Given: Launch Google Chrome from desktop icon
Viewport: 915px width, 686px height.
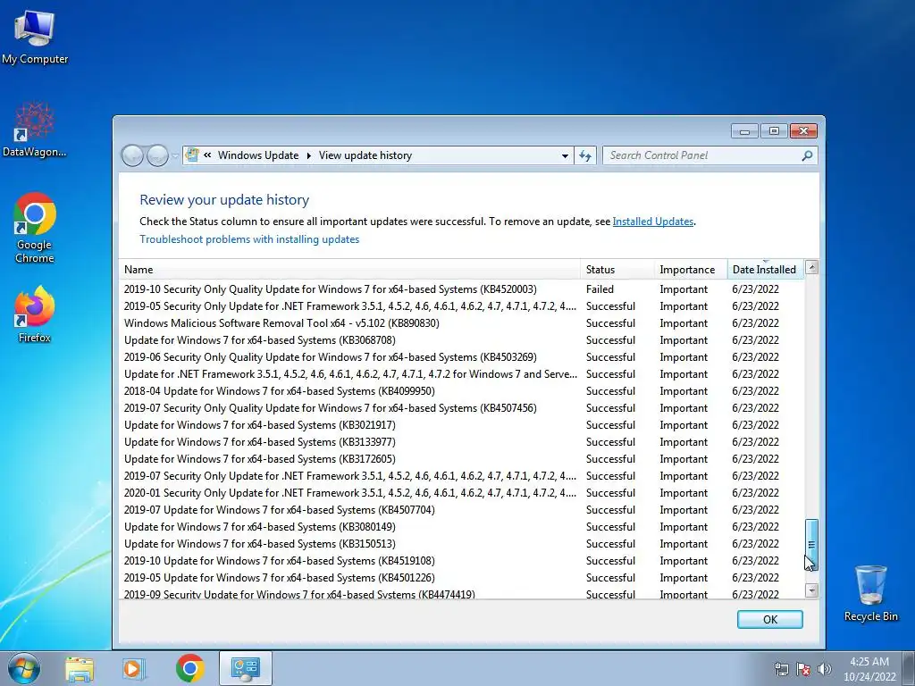Looking at the screenshot, I should (35, 228).
